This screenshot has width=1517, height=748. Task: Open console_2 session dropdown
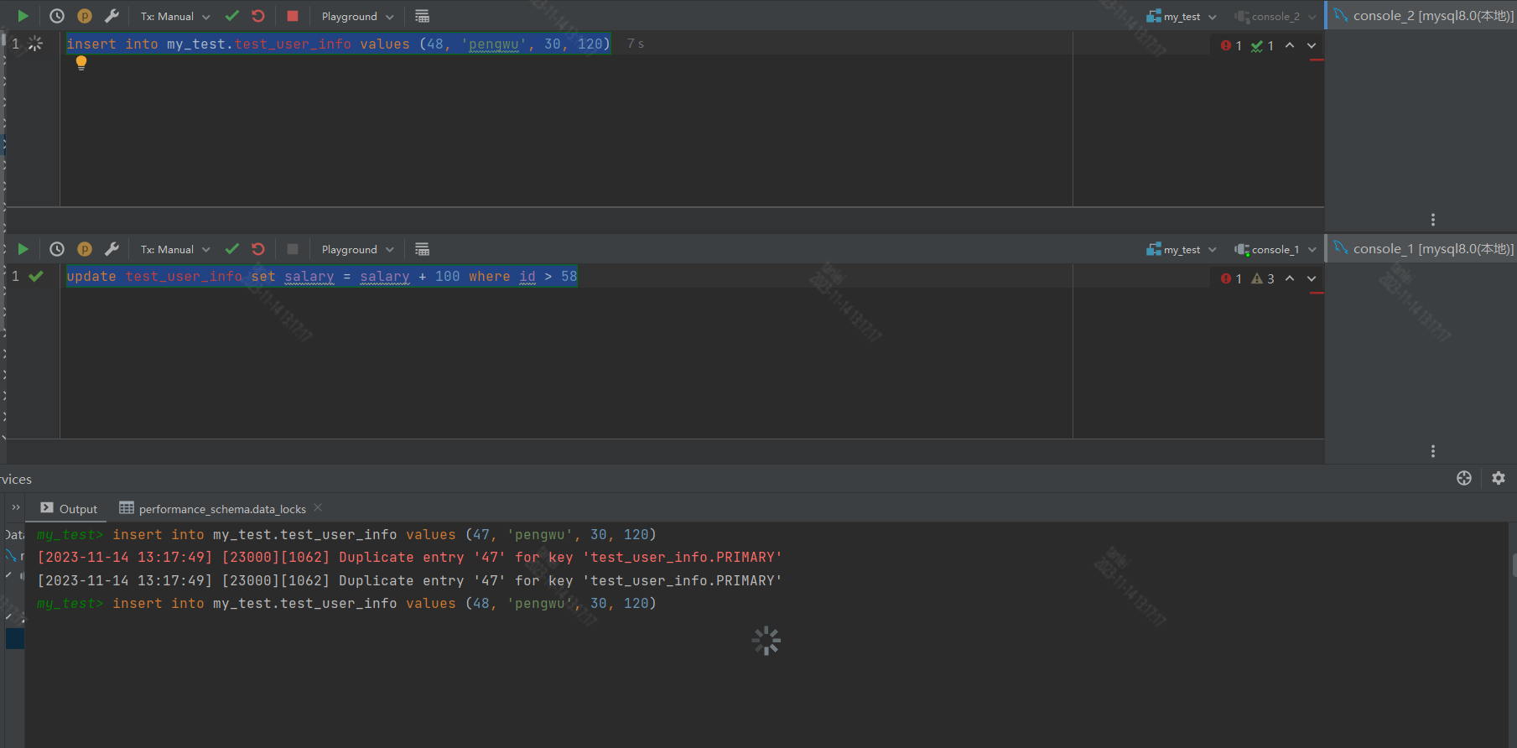(1275, 16)
